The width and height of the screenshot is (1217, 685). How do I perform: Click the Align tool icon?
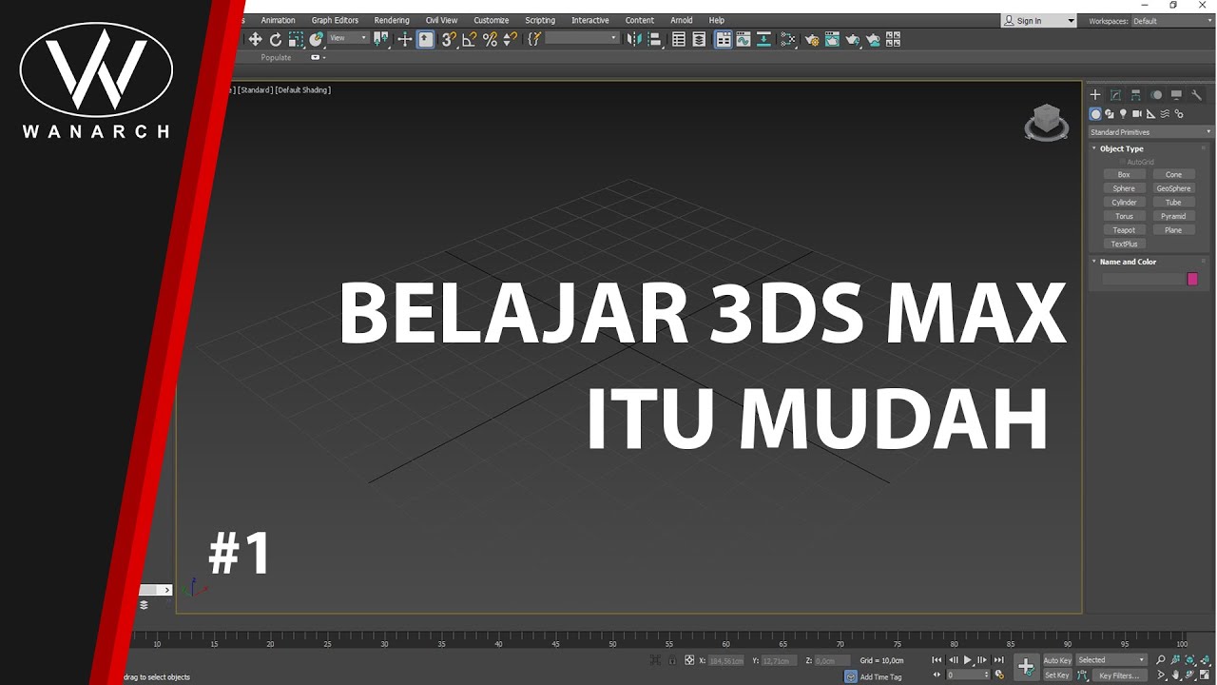coord(654,39)
